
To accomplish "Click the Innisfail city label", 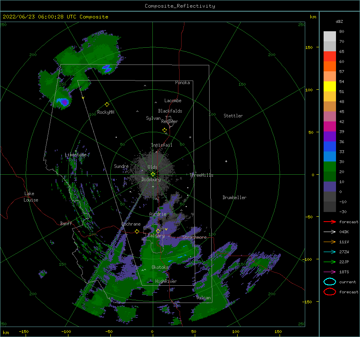I will pyautogui.click(x=162, y=145).
